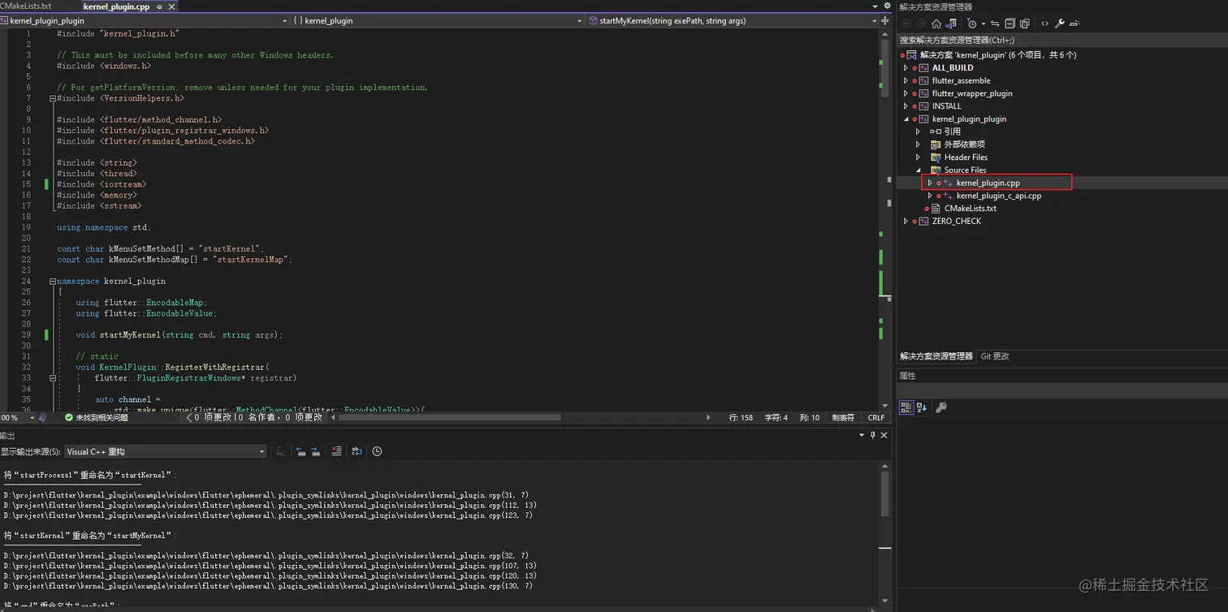1228x612 pixels.
Task: Select kernel_plugin.cpp in Solution Explorer
Action: [988, 183]
